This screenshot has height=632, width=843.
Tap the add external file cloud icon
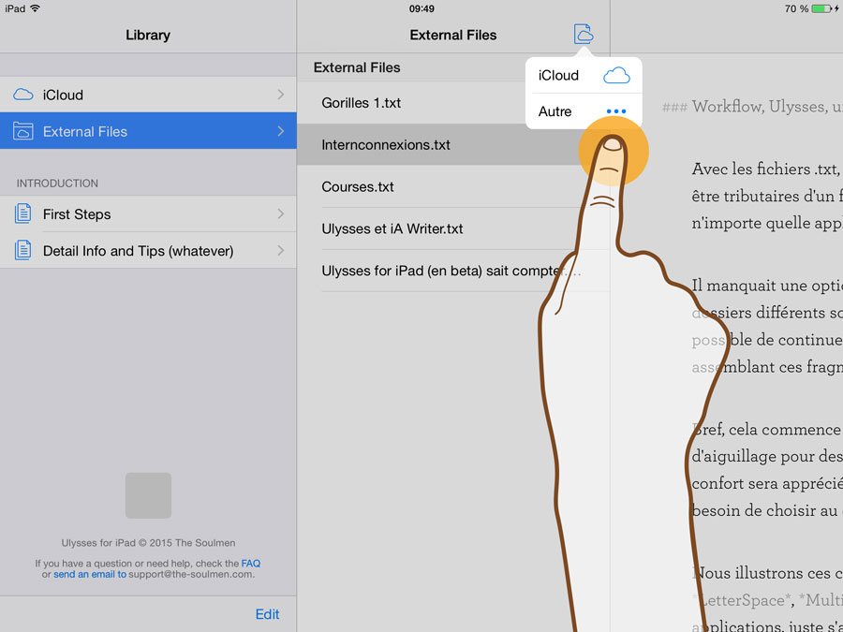click(x=584, y=34)
